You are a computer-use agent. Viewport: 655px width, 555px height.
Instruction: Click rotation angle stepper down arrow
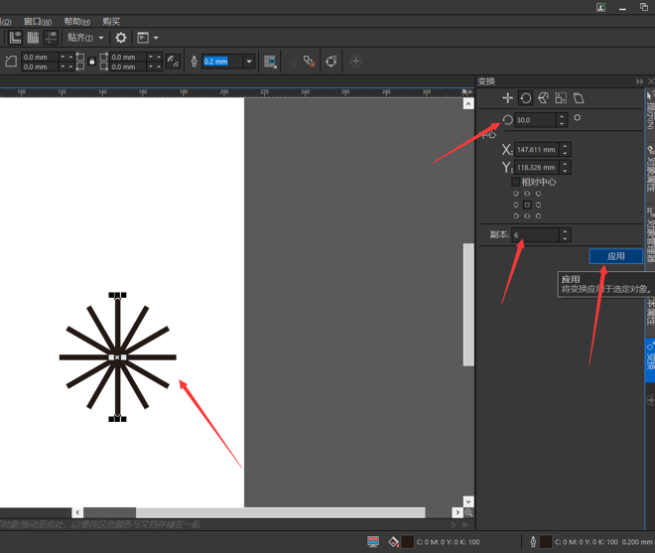click(562, 123)
